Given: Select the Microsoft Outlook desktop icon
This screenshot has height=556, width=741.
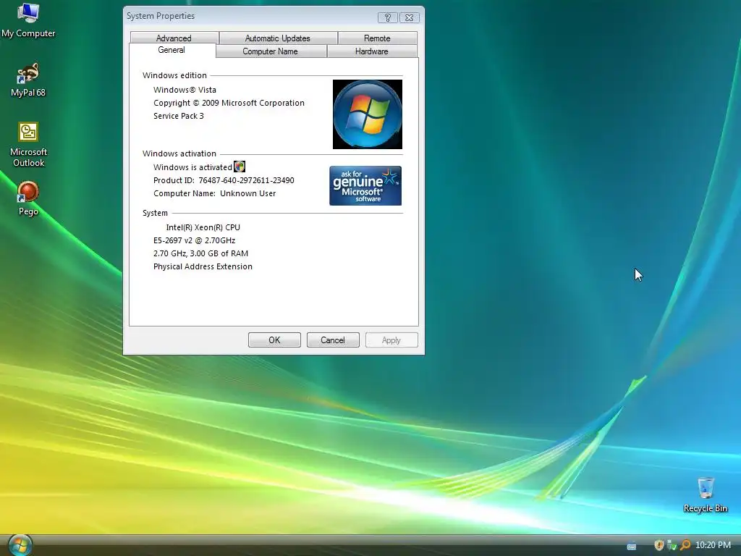Looking at the screenshot, I should coord(28,144).
